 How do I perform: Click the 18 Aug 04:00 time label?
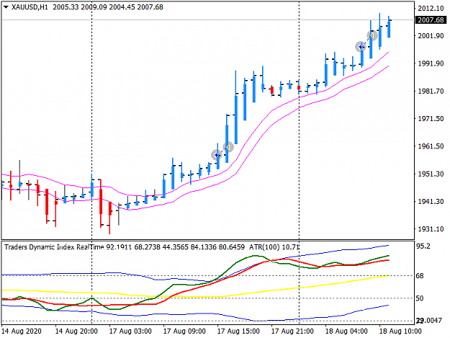[346, 331]
